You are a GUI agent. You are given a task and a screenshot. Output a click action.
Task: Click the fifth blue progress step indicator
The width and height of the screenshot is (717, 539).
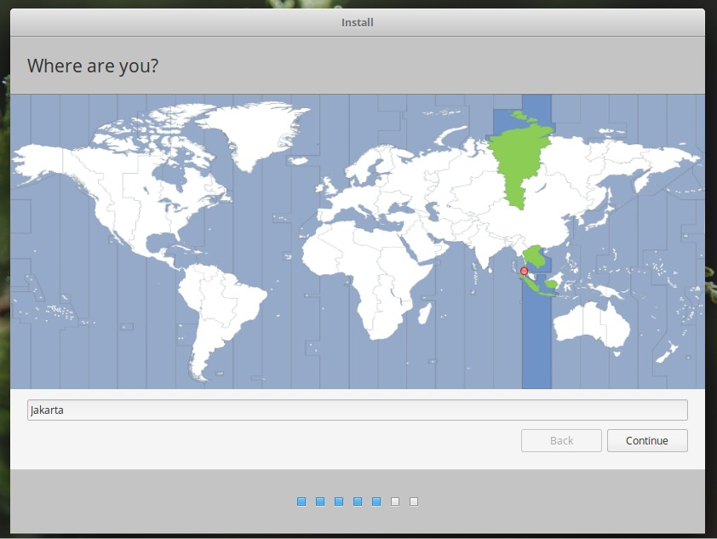coord(376,502)
